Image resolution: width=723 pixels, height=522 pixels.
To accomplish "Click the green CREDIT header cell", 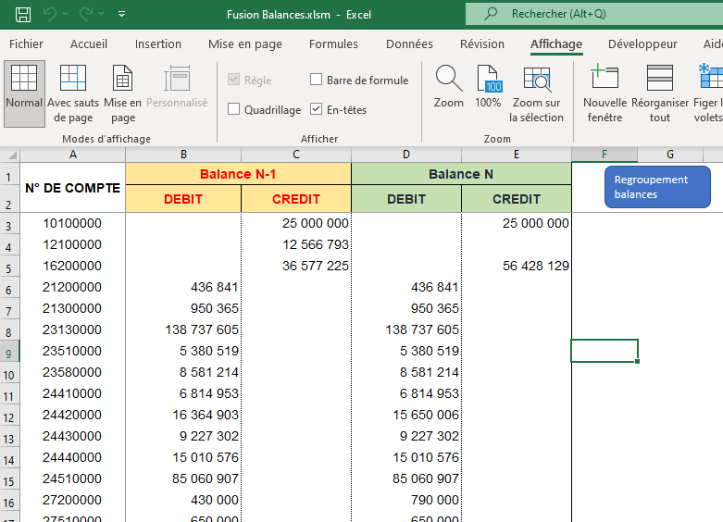I will point(517,199).
